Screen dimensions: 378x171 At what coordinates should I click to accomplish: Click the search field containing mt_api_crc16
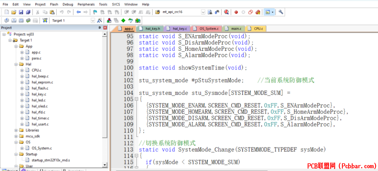(181, 12)
